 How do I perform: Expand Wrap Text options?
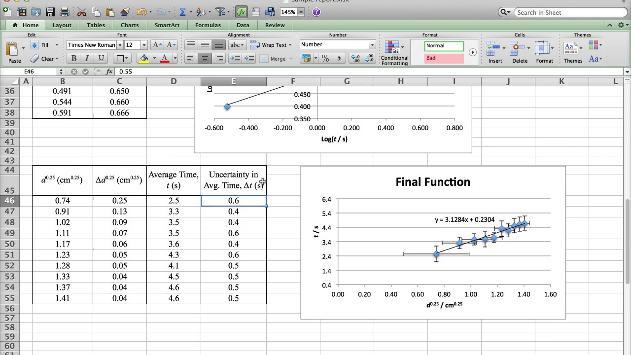tap(290, 45)
